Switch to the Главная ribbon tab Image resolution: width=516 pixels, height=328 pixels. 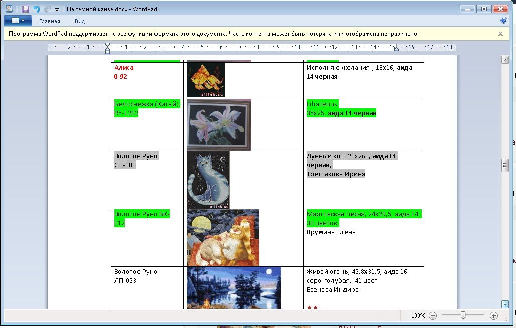(50, 21)
